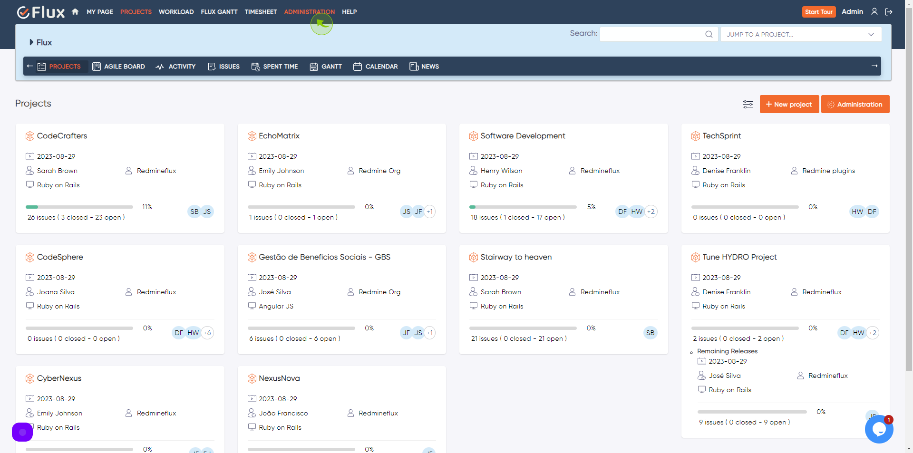Open WORKLOAD menu

[x=176, y=12]
